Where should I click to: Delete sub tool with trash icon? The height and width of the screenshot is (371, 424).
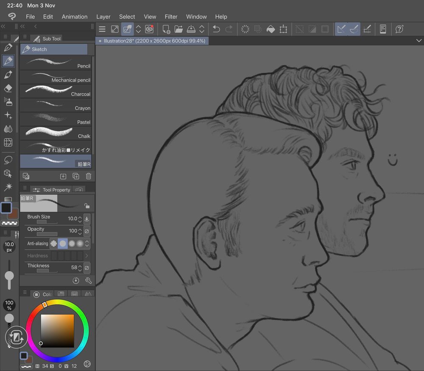(x=88, y=176)
